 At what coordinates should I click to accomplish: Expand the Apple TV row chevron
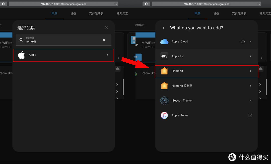tap(250, 56)
